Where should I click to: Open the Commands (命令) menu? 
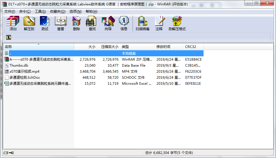click(25, 11)
